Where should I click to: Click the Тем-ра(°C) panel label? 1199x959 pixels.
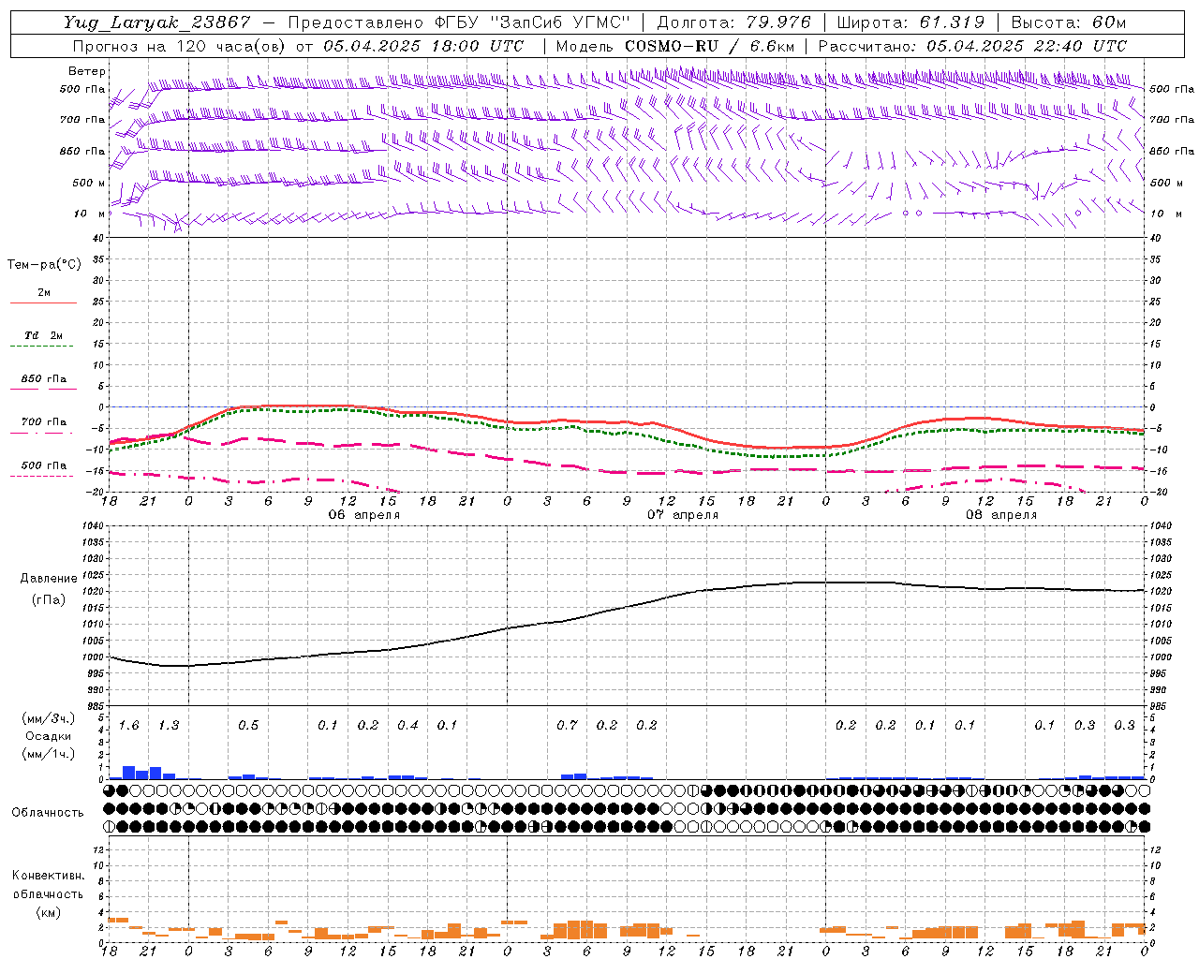point(44,265)
